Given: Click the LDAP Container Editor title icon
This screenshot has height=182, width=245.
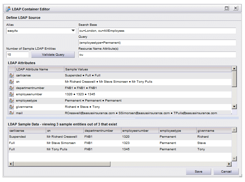Looking at the screenshot, I should tap(8, 9).
